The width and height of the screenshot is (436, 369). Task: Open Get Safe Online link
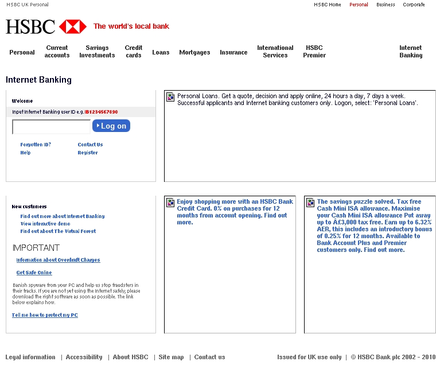tap(34, 273)
